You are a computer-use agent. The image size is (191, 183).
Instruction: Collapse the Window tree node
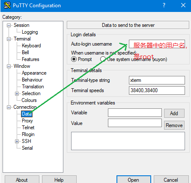pyautogui.click(x=9, y=66)
